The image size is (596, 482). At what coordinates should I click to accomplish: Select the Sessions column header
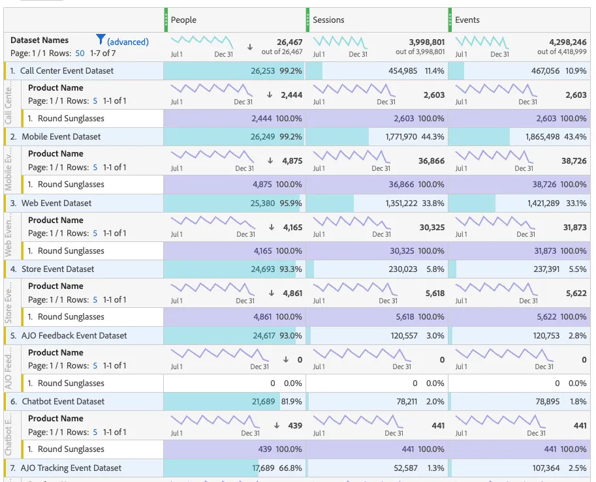[328, 20]
